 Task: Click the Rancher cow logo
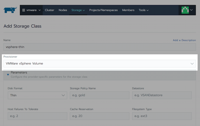pos(10,10)
